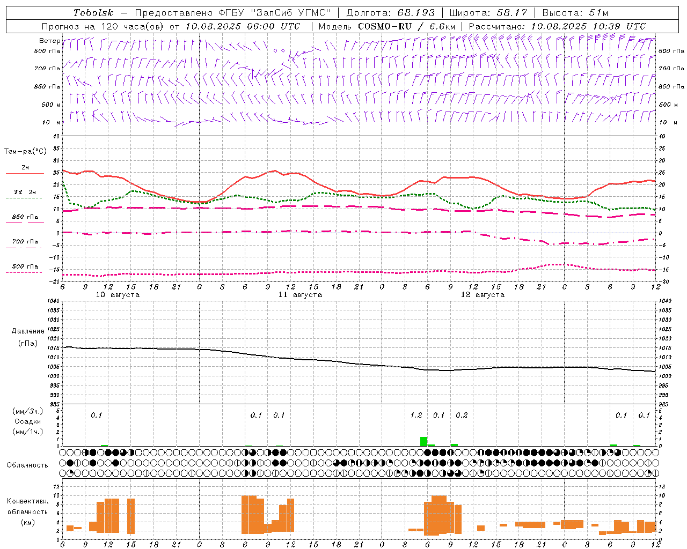Click the Тем-ра(°C) axis label
The width and height of the screenshot is (687, 549).
[x=25, y=152]
